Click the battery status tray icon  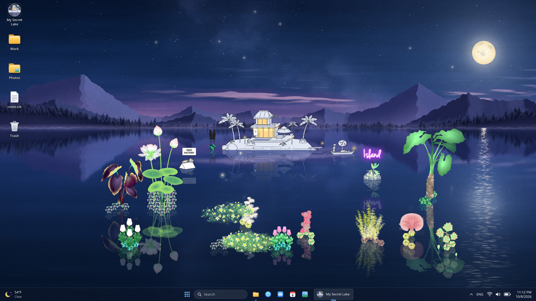[x=507, y=294]
